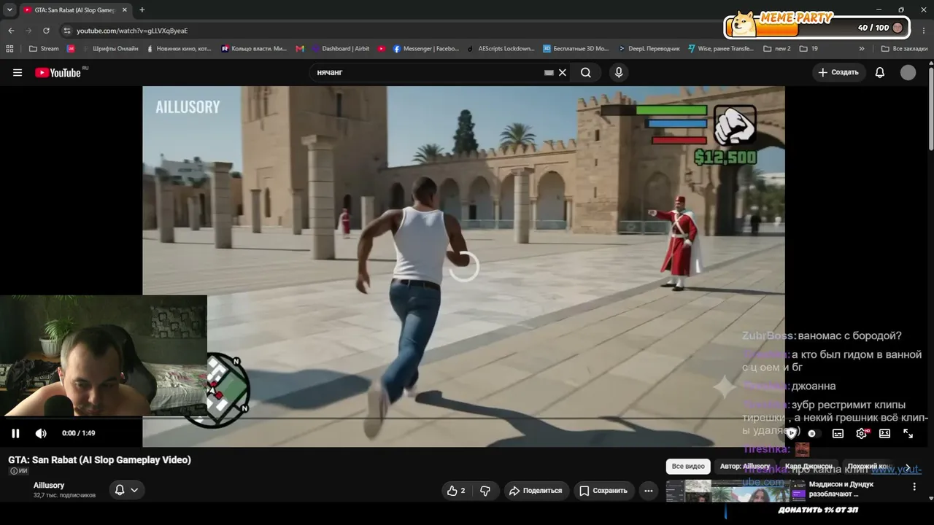The image size is (934, 525).
Task: Expand hidden bookmarks double chevron
Action: (862, 49)
